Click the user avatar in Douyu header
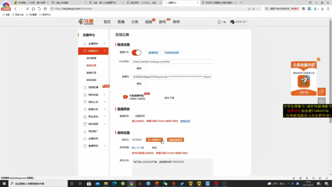The width and height of the screenshot is (332, 187). (x=232, y=22)
